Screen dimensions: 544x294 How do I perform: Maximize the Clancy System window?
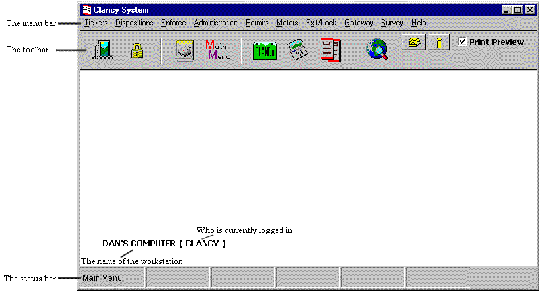(517, 9)
